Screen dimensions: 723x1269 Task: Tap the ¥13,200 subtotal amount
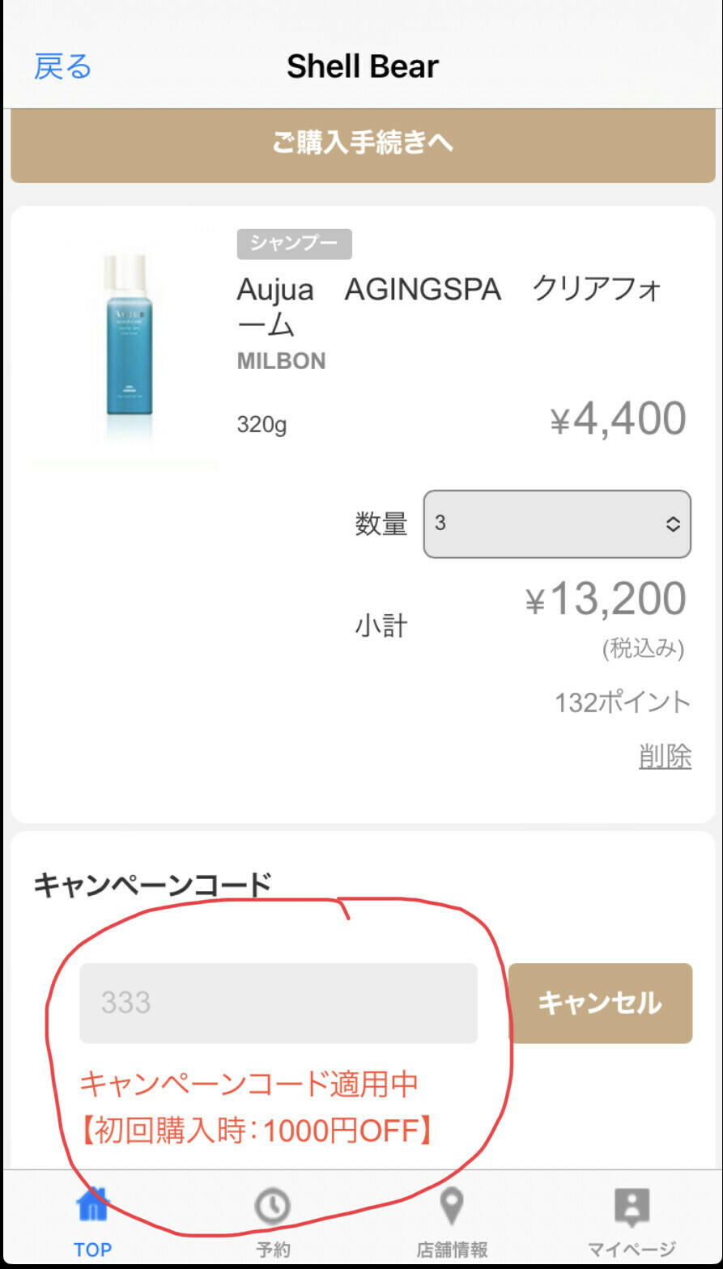point(606,600)
